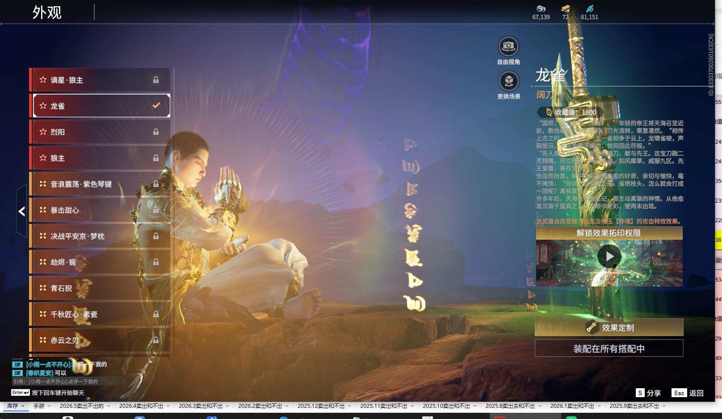Select the 赤云之刃 skin name
Image resolution: width=722 pixels, height=419 pixels.
pos(65,340)
